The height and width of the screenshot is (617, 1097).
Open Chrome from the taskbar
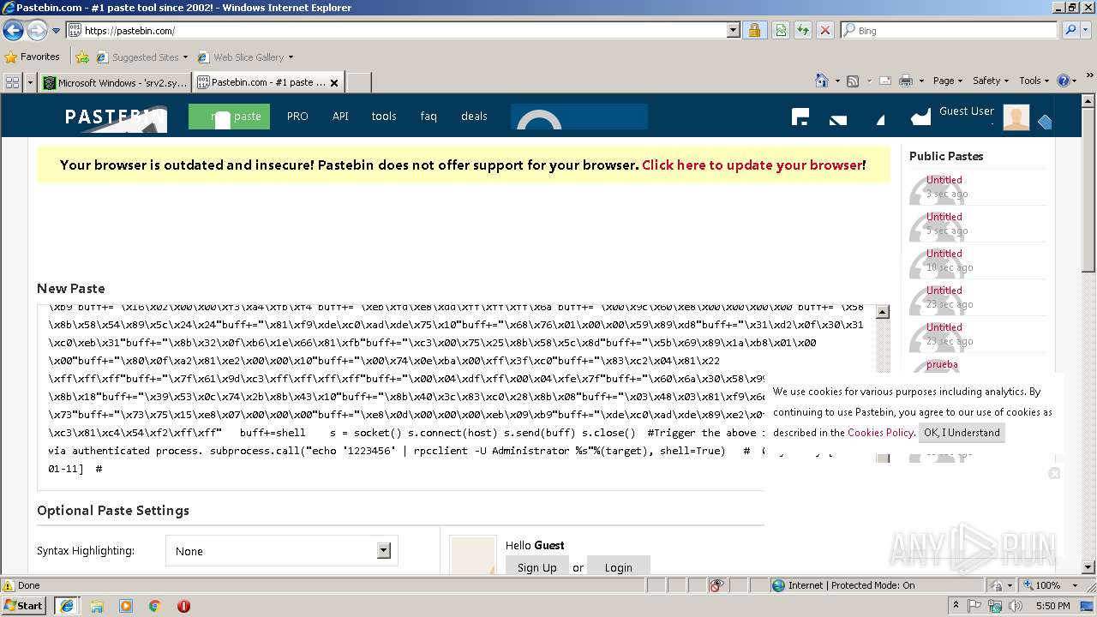tap(154, 606)
